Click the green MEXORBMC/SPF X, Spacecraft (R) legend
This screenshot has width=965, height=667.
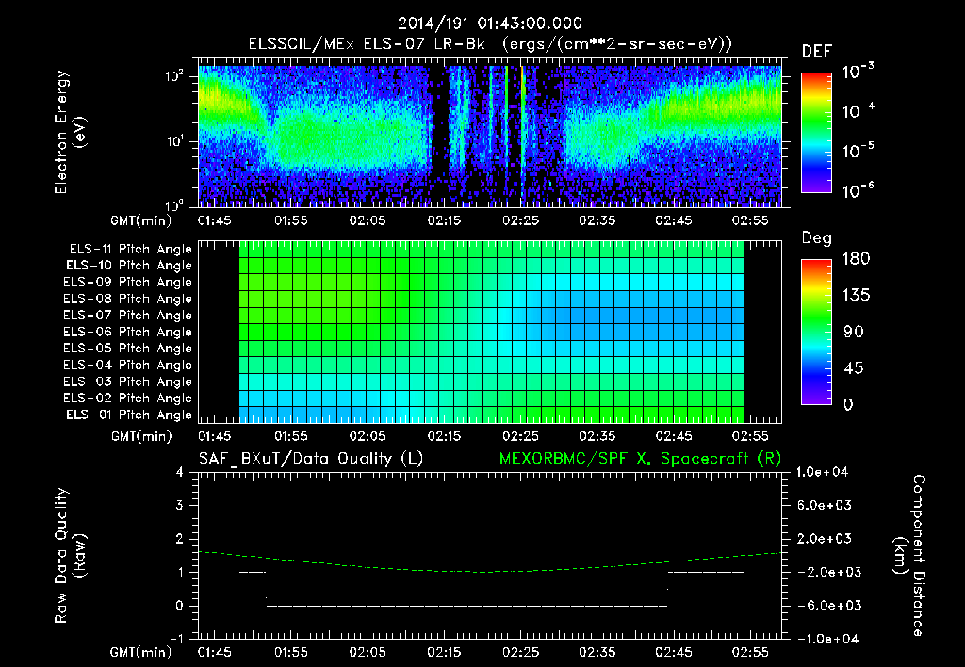[640, 459]
